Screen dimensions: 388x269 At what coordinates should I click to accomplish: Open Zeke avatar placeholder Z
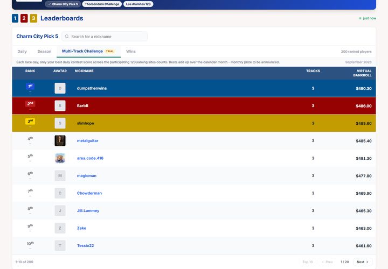[x=60, y=228]
